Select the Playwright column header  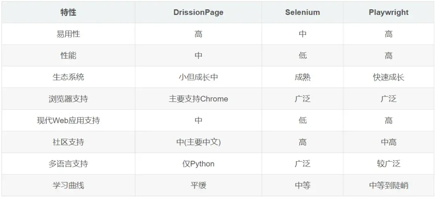pos(389,12)
